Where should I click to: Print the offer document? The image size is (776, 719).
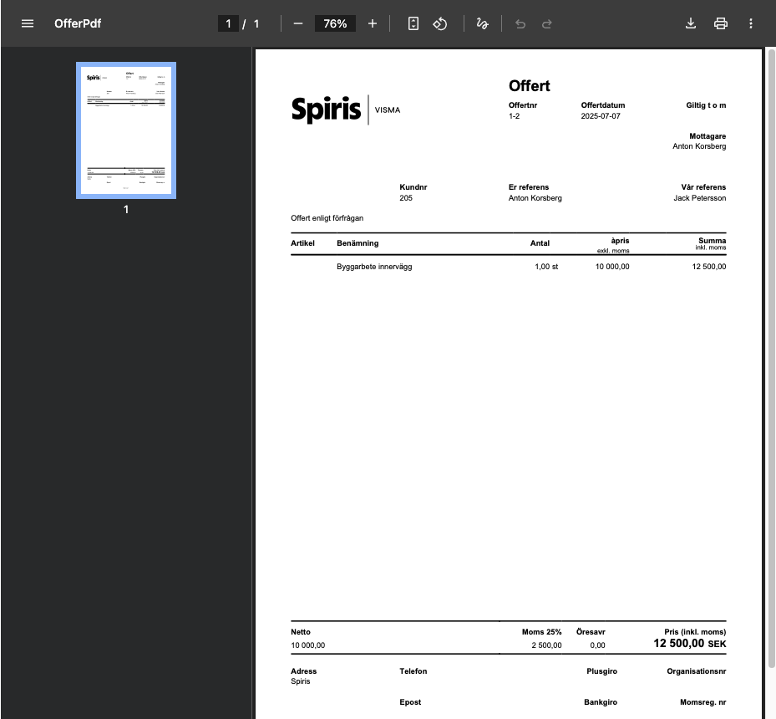[x=721, y=23]
